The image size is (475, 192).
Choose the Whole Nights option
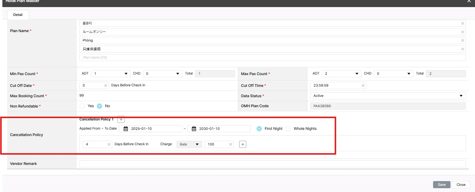tap(288, 129)
